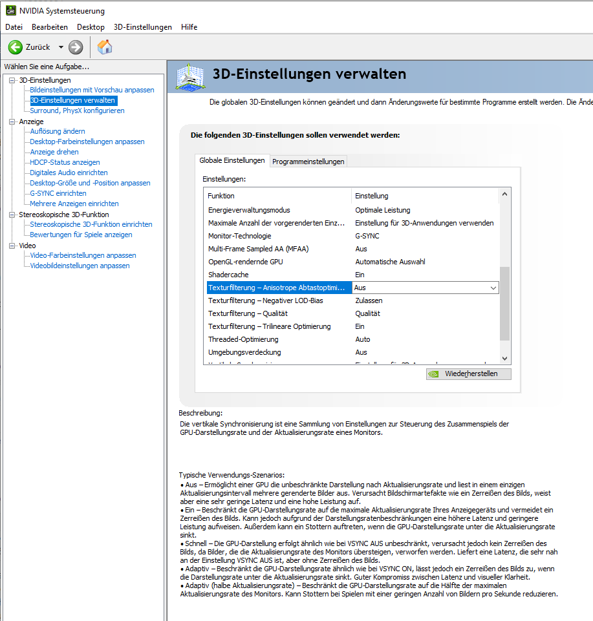
Task: Select the OpenGL-rendernde GPU row
Action: [352, 262]
